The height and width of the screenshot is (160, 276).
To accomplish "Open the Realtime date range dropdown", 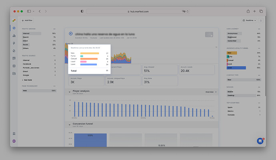I will point(248,20).
